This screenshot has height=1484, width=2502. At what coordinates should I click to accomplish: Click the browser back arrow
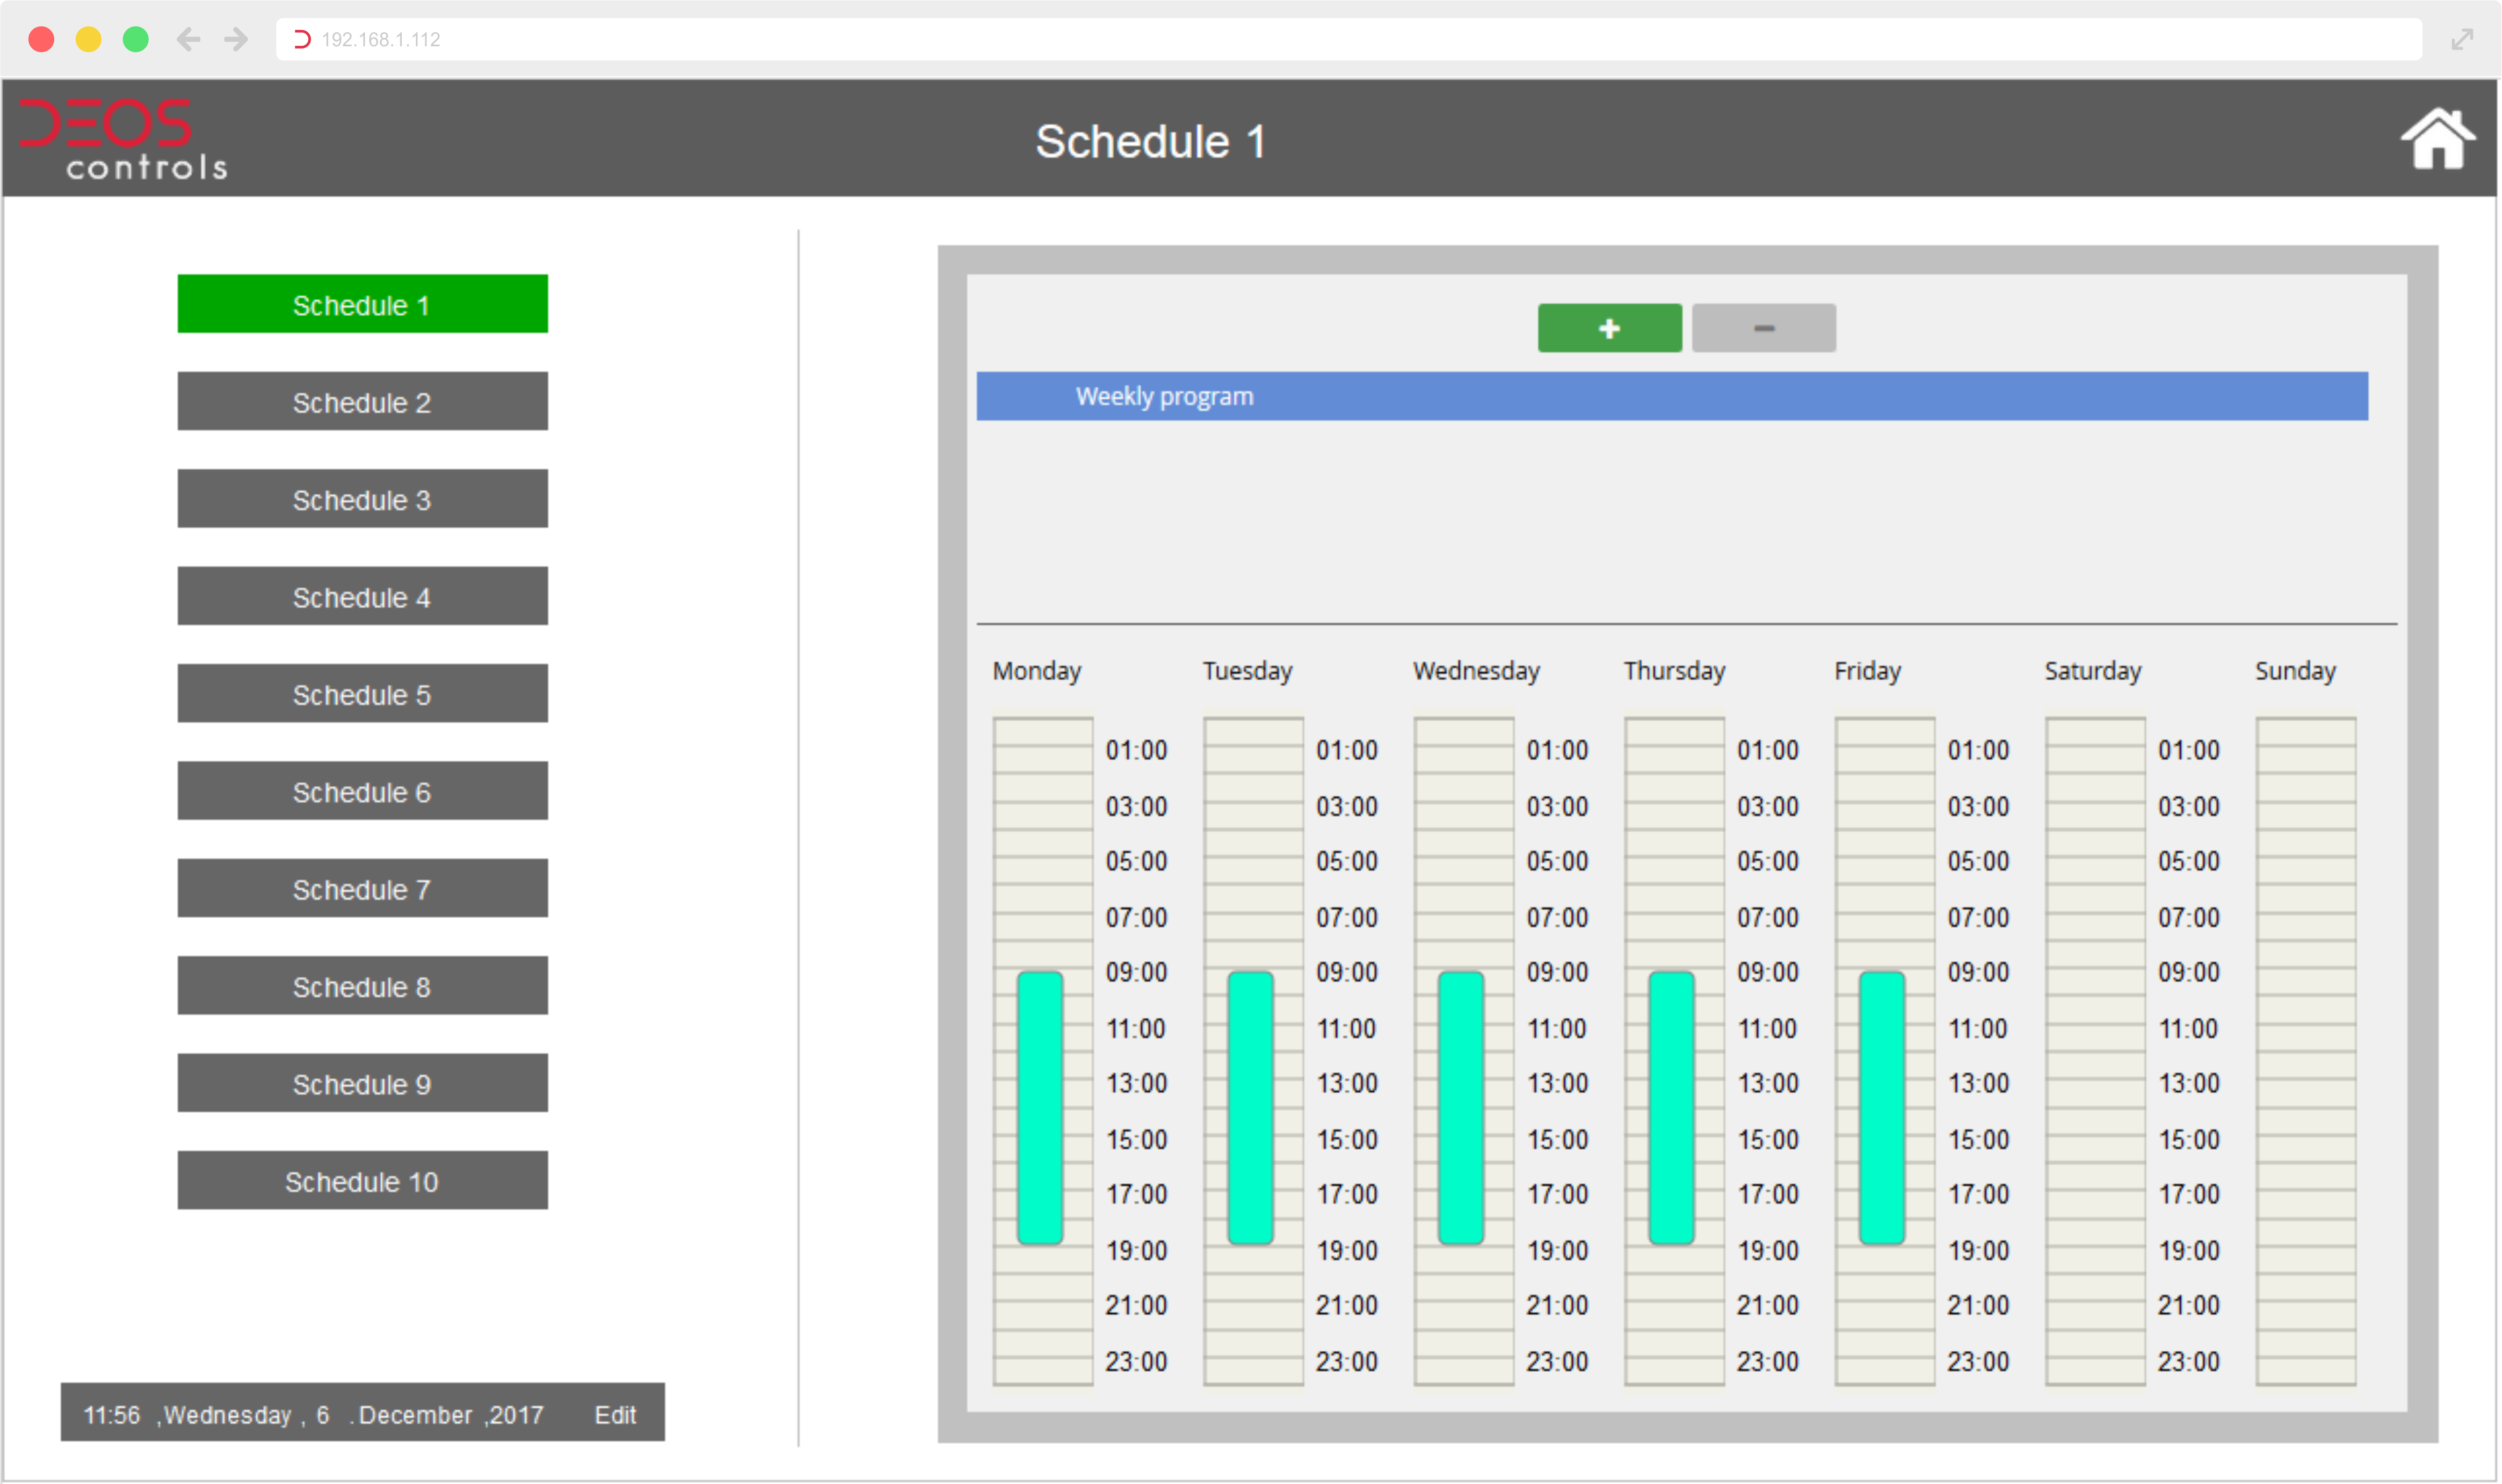tap(188, 39)
